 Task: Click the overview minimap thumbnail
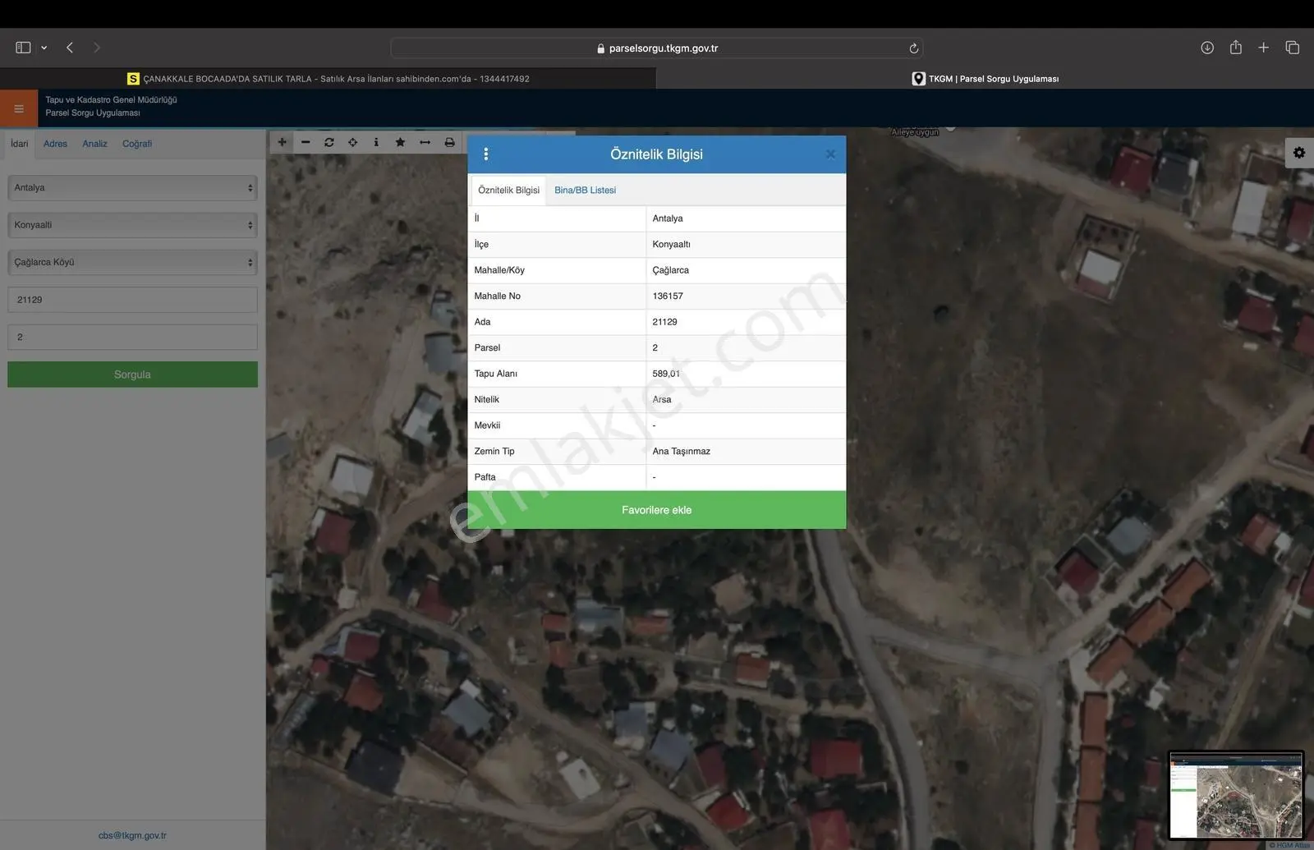tap(1236, 795)
